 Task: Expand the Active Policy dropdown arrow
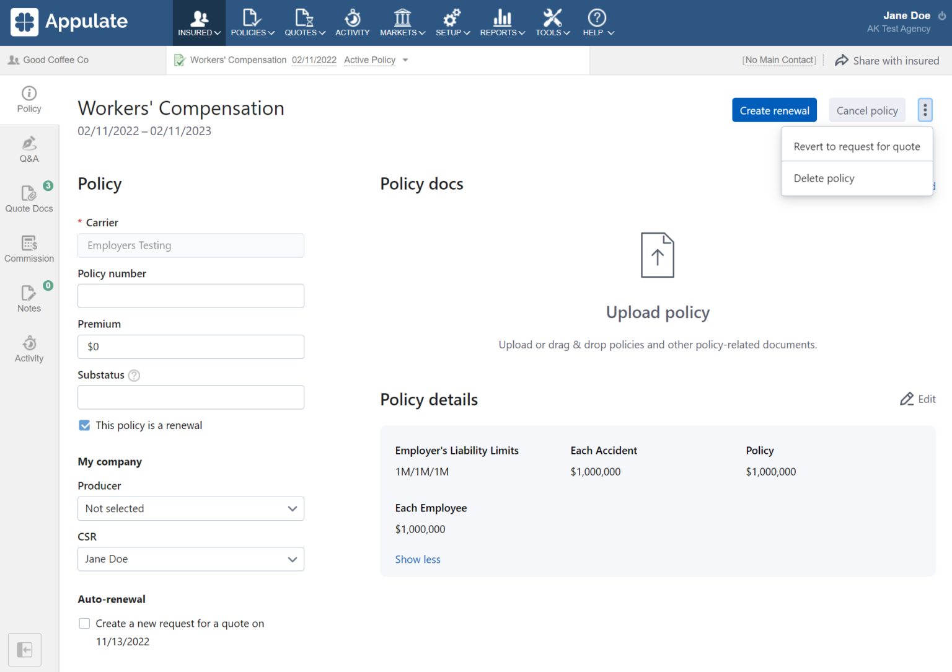(405, 60)
